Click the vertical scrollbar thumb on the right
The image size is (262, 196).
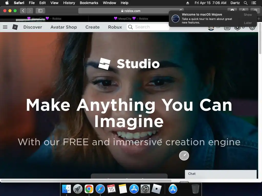click(x=260, y=38)
